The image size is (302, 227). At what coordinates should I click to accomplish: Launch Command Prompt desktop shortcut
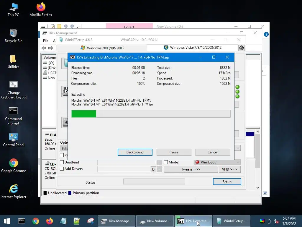tap(13, 116)
